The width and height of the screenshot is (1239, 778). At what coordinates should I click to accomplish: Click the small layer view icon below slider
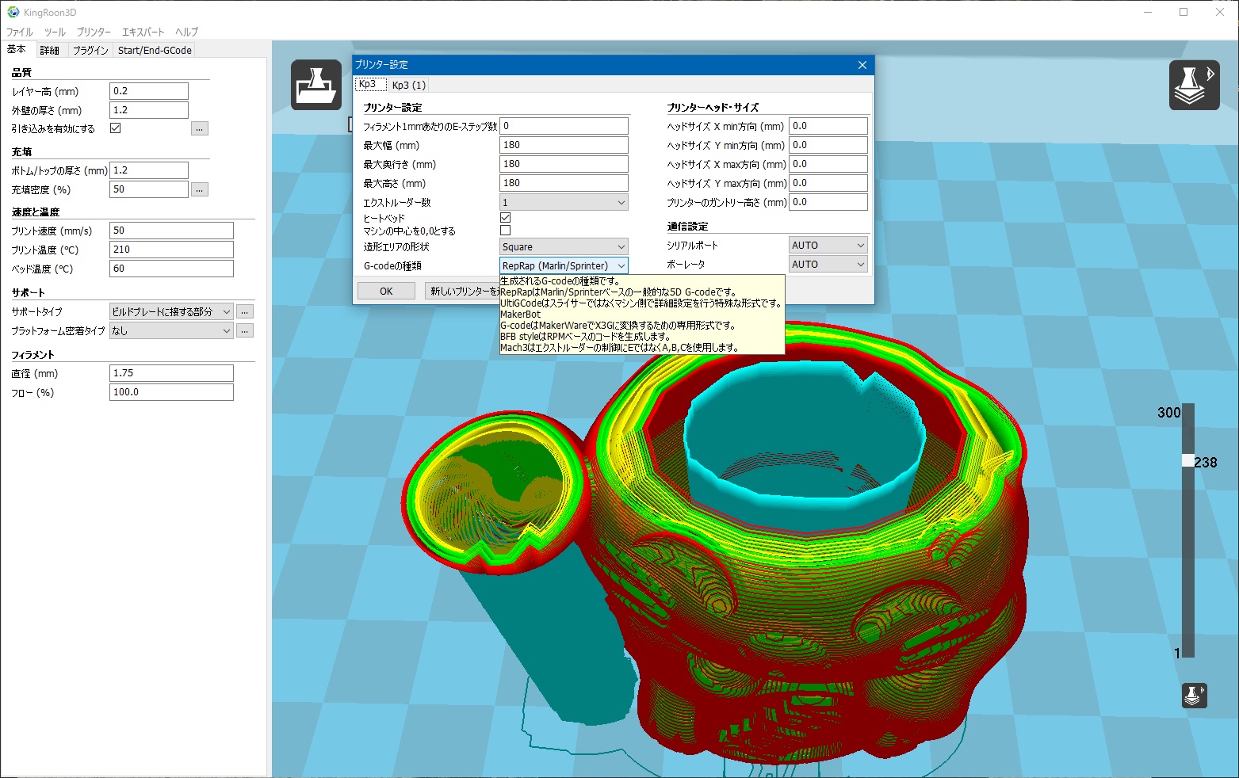1194,696
